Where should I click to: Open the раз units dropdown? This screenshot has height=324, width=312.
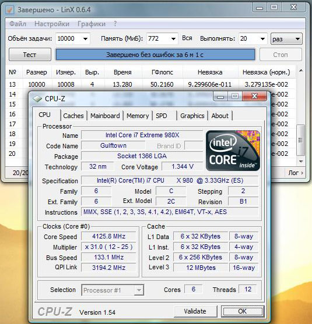point(286,39)
